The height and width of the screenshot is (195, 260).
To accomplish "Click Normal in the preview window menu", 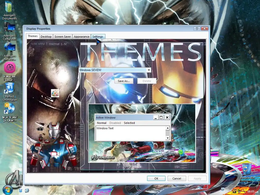I will [102, 123].
